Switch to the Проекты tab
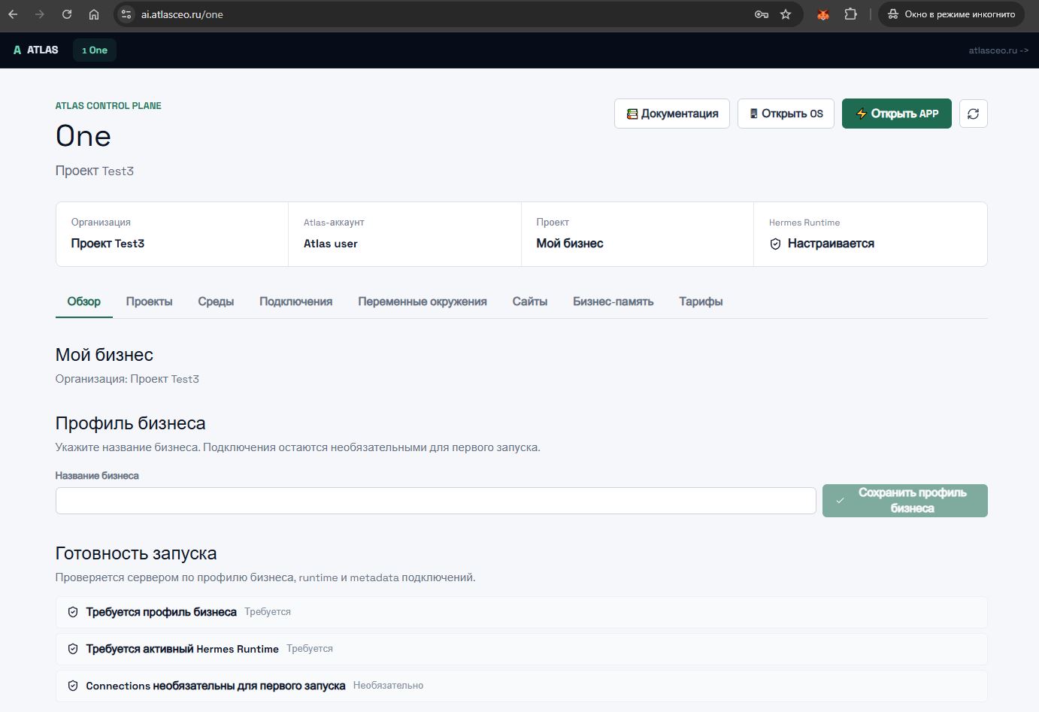Viewport: 1039px width, 712px height. pyautogui.click(x=150, y=301)
